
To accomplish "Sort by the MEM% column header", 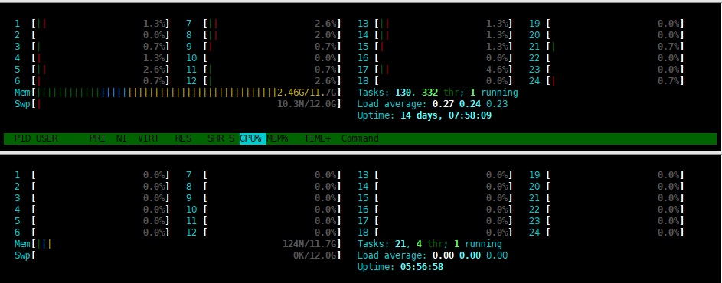I will 278,138.
